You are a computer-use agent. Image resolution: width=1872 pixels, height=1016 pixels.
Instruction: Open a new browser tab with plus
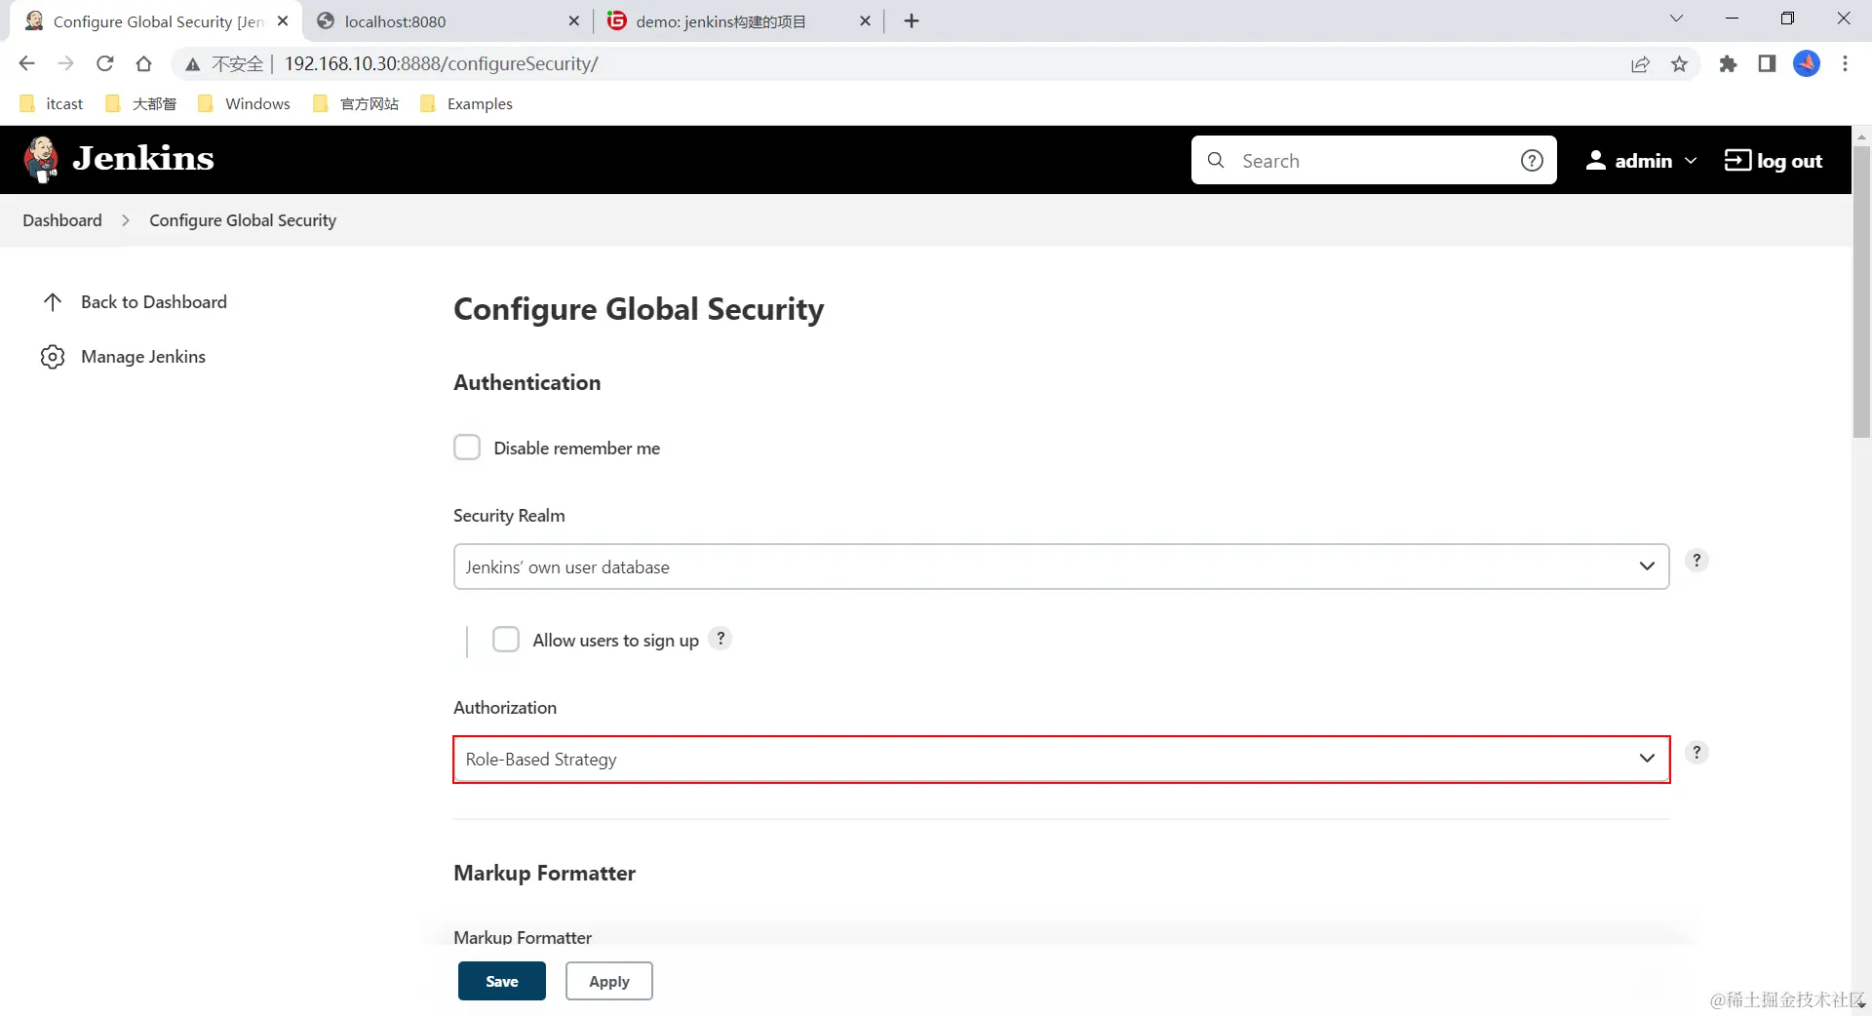(912, 20)
